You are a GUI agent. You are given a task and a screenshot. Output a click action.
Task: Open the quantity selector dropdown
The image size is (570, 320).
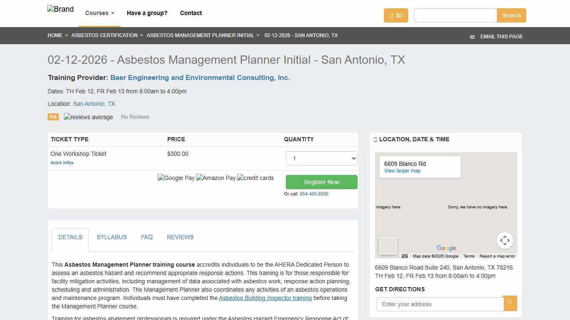pyautogui.click(x=321, y=158)
